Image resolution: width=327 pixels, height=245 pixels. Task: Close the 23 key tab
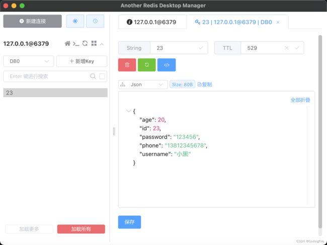pos(278,22)
